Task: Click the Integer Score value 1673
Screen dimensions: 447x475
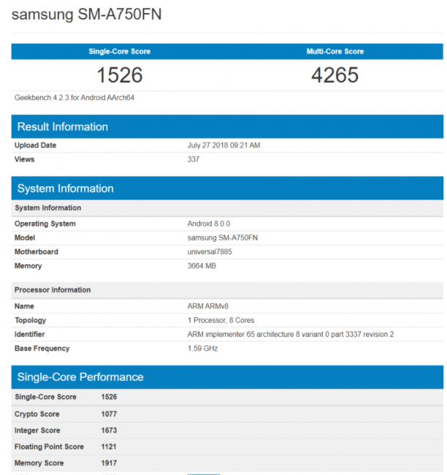Action: point(109,430)
